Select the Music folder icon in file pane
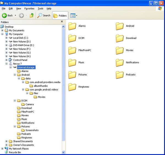Viewport: 165px width, 155px height. point(72,63)
